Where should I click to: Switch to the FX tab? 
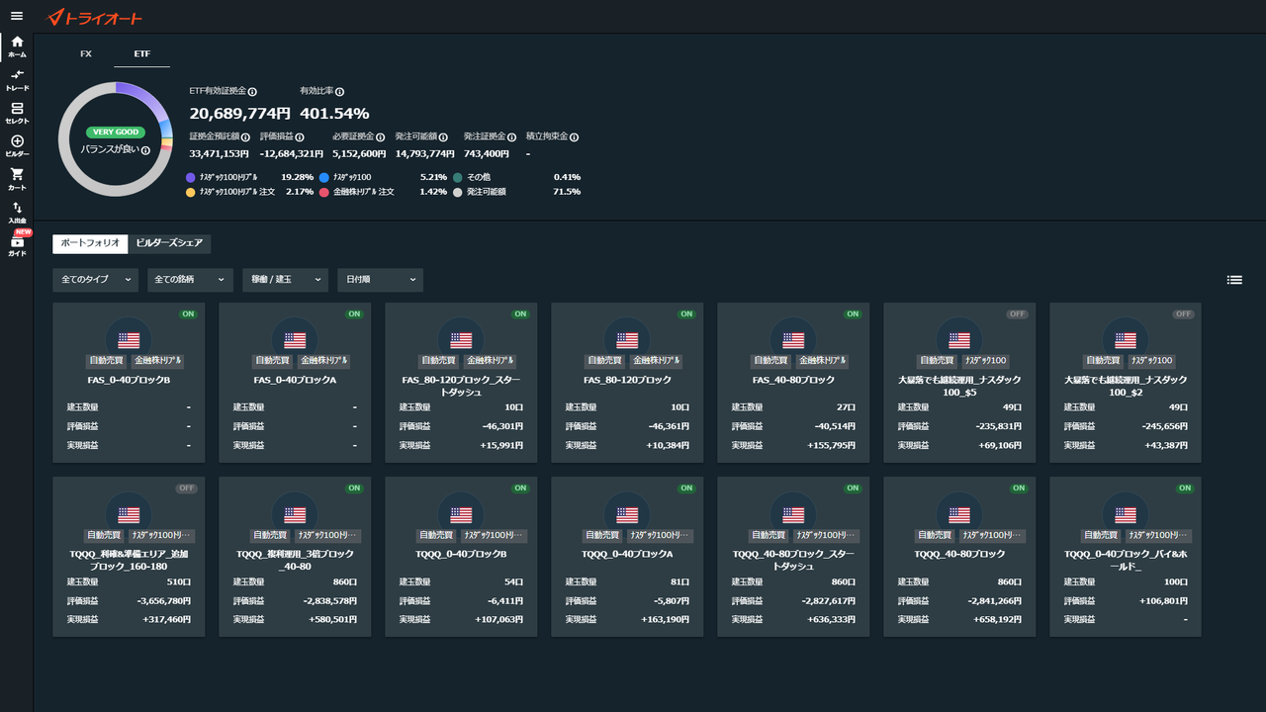(x=86, y=54)
